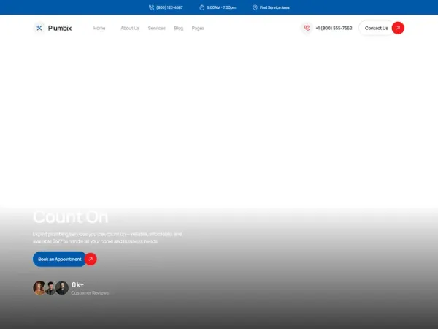Image resolution: width=438 pixels, height=329 pixels.
Task: Click the third customer avatar photo
Action: pyautogui.click(x=62, y=288)
